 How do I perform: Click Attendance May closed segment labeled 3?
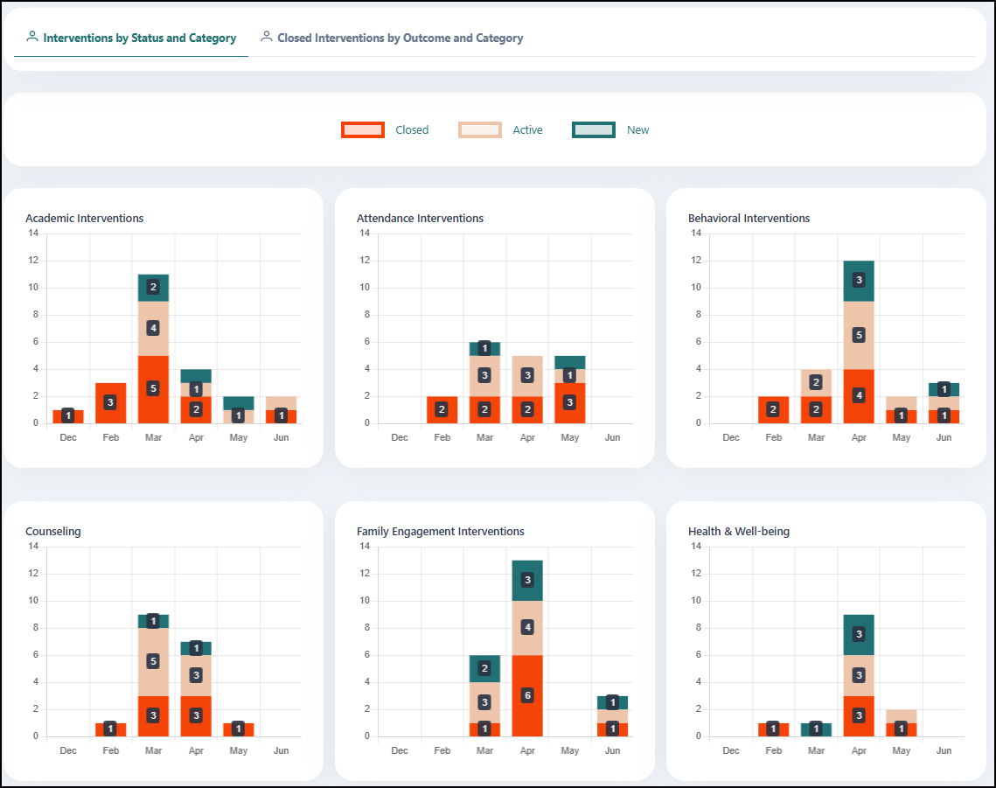point(570,402)
